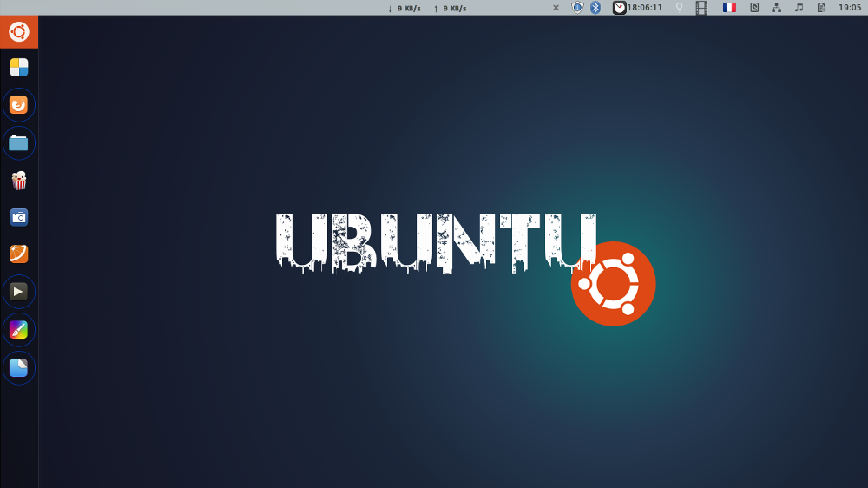The image size is (868, 488).
Task: Open the film strip indicator
Action: tap(701, 8)
